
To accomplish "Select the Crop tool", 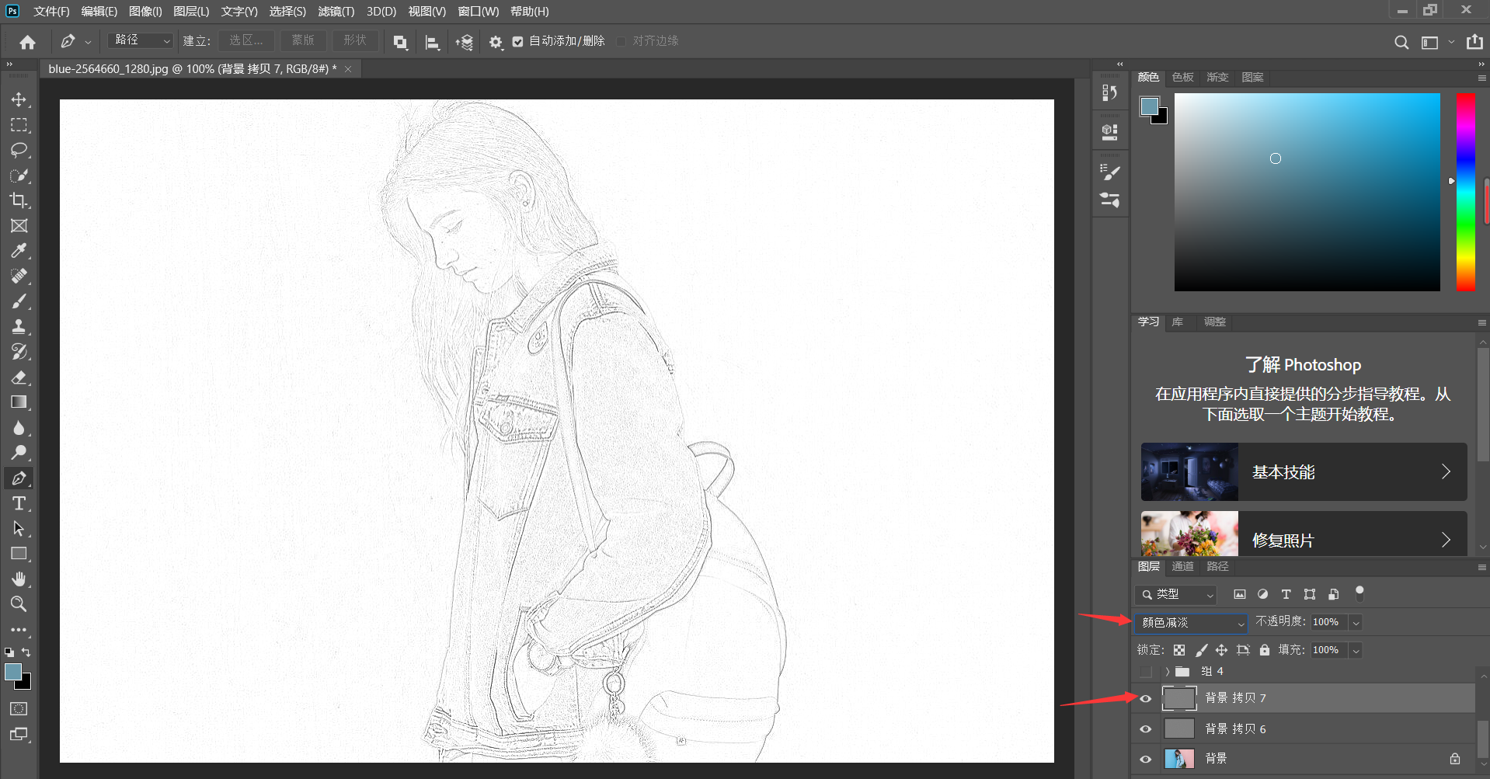I will [19, 200].
